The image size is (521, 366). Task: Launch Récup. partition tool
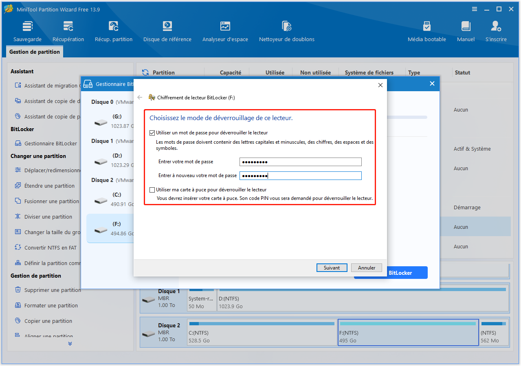(114, 31)
